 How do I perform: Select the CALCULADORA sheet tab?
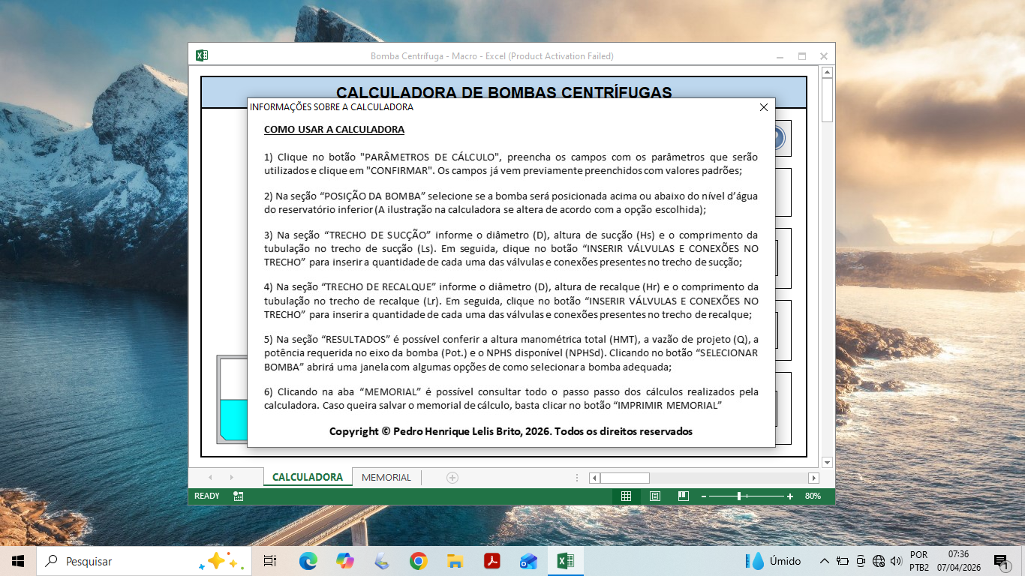coord(308,477)
